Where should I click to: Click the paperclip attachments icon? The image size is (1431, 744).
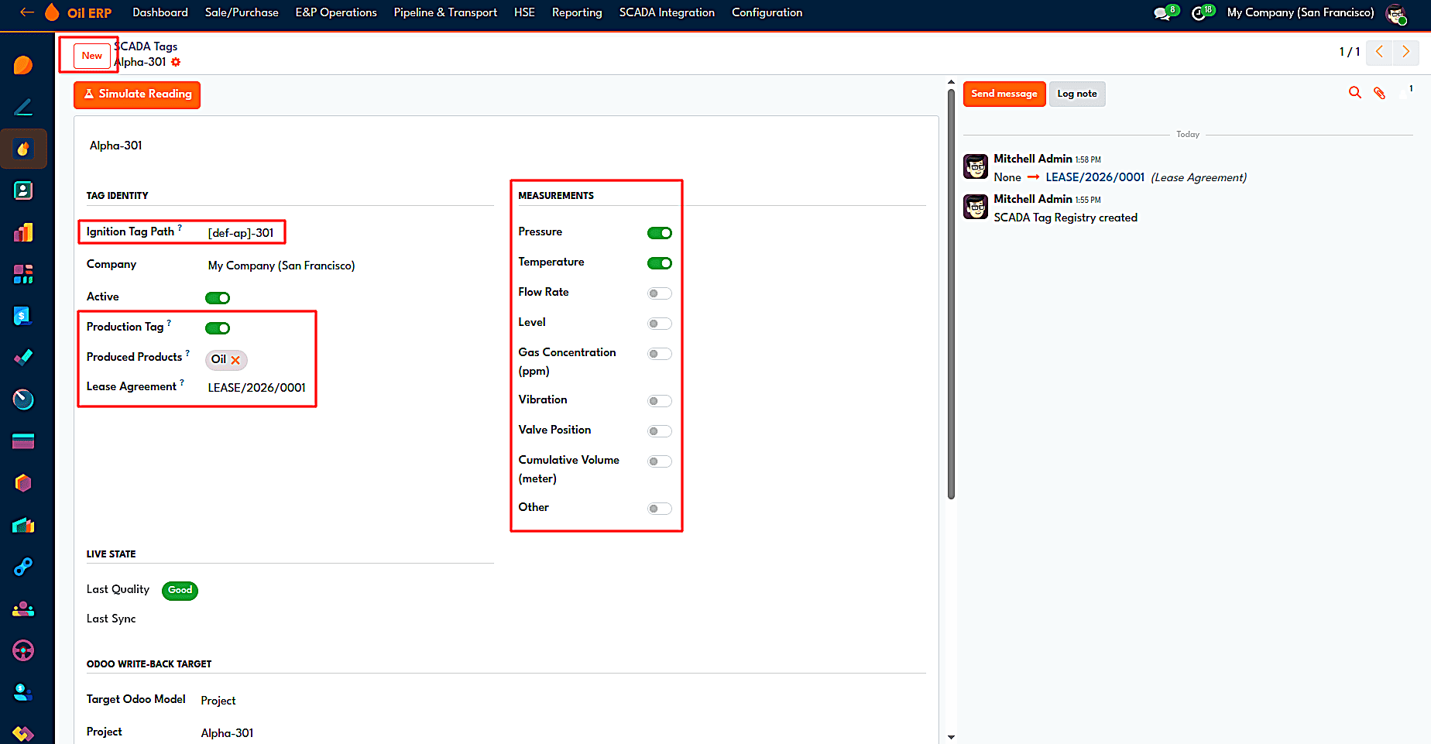[x=1379, y=93]
